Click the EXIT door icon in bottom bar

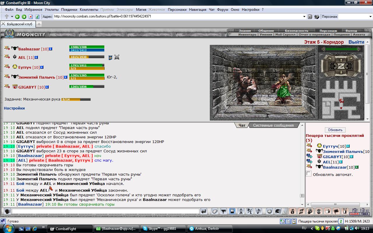click(x=345, y=211)
